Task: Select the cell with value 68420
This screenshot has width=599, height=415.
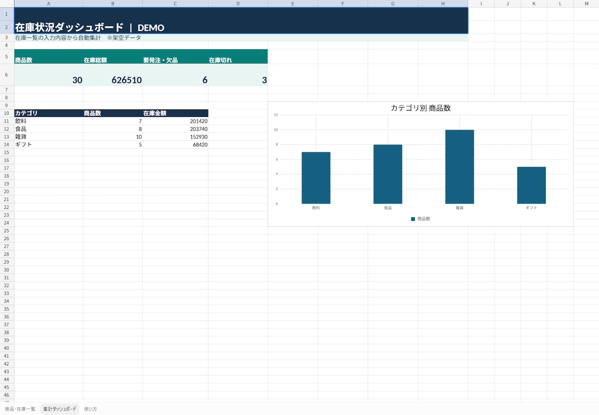Action: coord(175,144)
